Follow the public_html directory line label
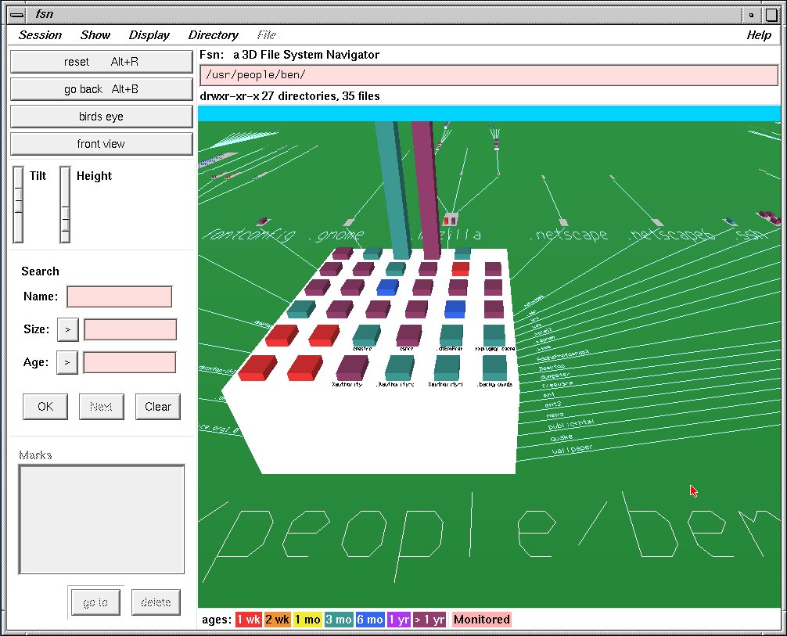The height and width of the screenshot is (636, 787). coord(570,424)
